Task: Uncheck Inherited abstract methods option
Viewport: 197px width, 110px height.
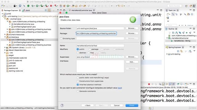Action: pos(78,85)
